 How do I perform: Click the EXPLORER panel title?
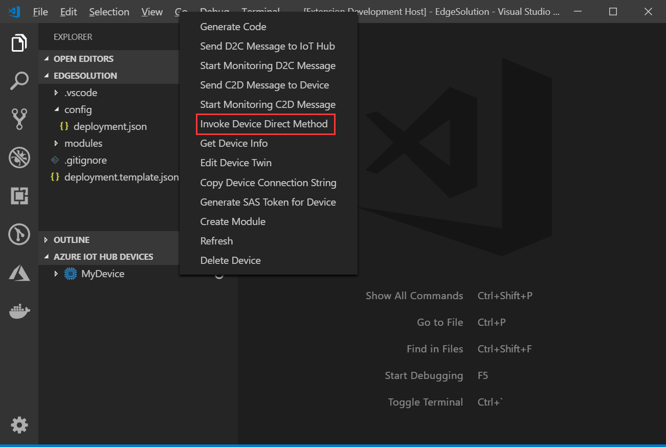pyautogui.click(x=73, y=37)
